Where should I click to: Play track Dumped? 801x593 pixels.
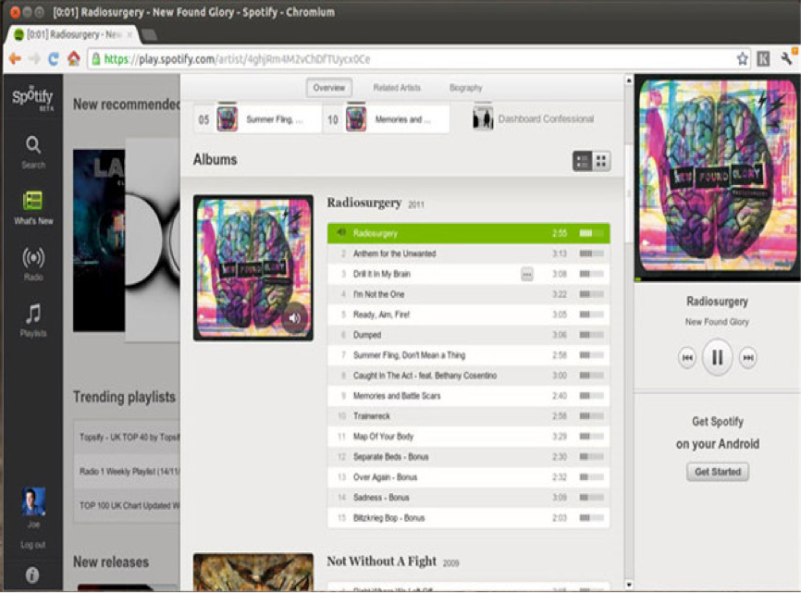pos(468,335)
